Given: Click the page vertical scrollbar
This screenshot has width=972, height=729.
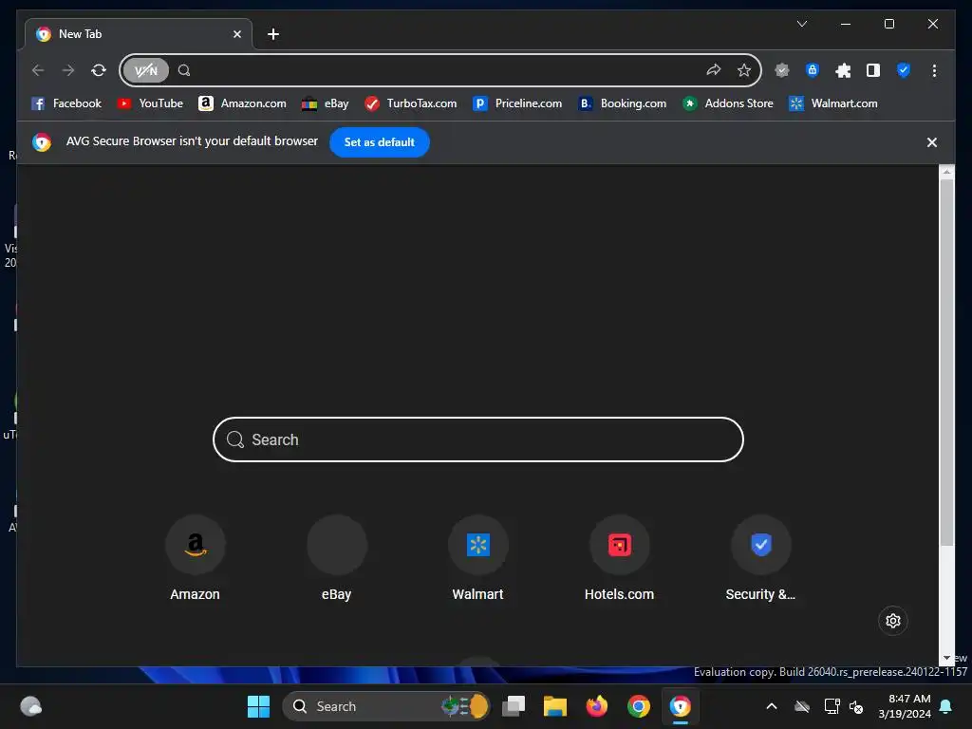Looking at the screenshot, I should point(946,363).
